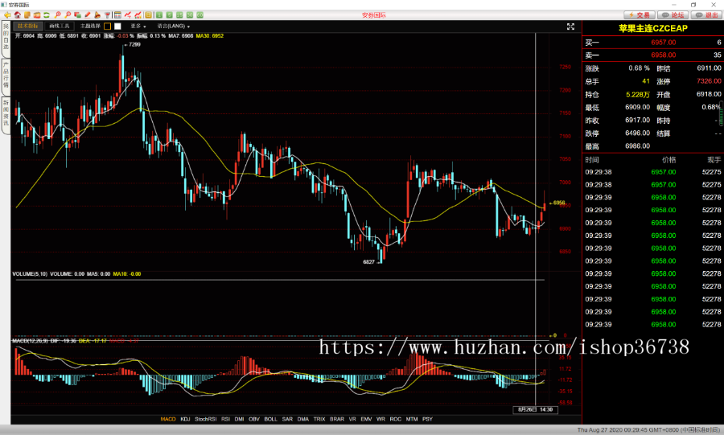Select the ROC indicator
The width and height of the screenshot is (724, 435).
395,419
